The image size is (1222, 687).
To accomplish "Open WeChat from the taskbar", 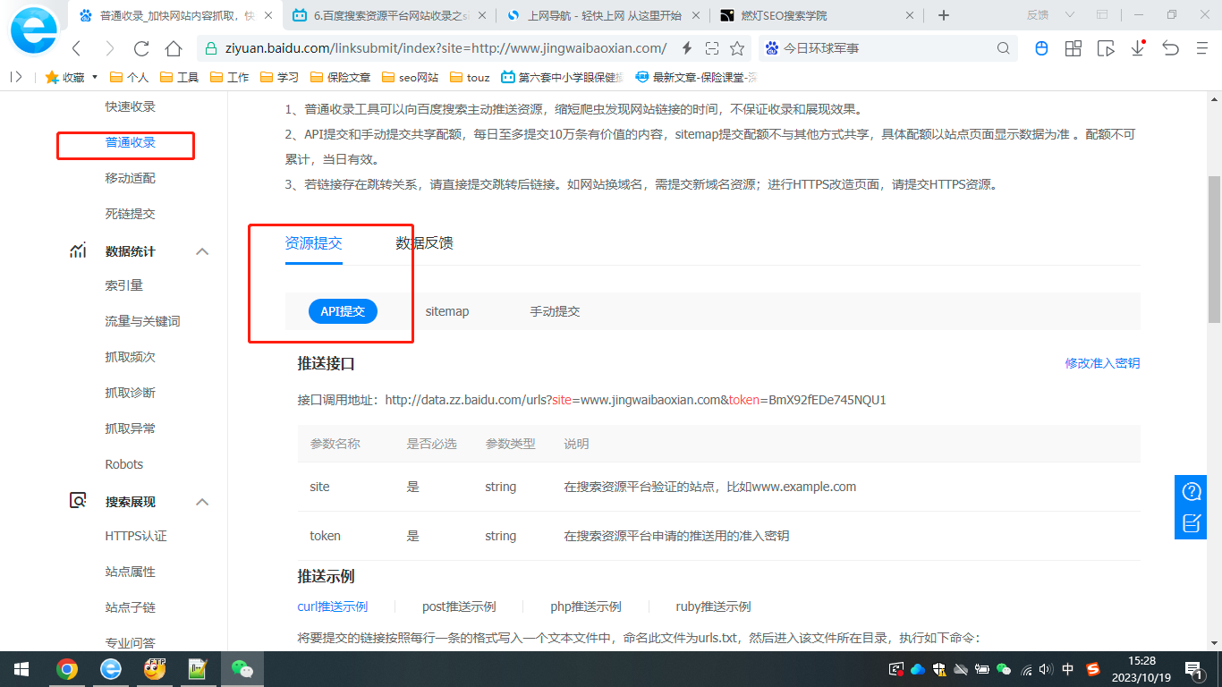I will [242, 669].
